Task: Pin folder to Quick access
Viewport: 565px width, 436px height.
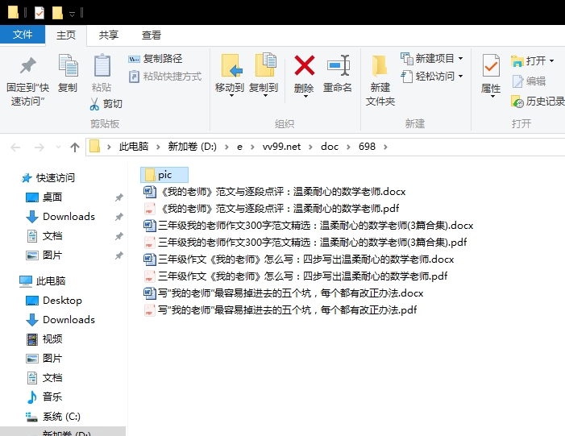Action: [27, 81]
